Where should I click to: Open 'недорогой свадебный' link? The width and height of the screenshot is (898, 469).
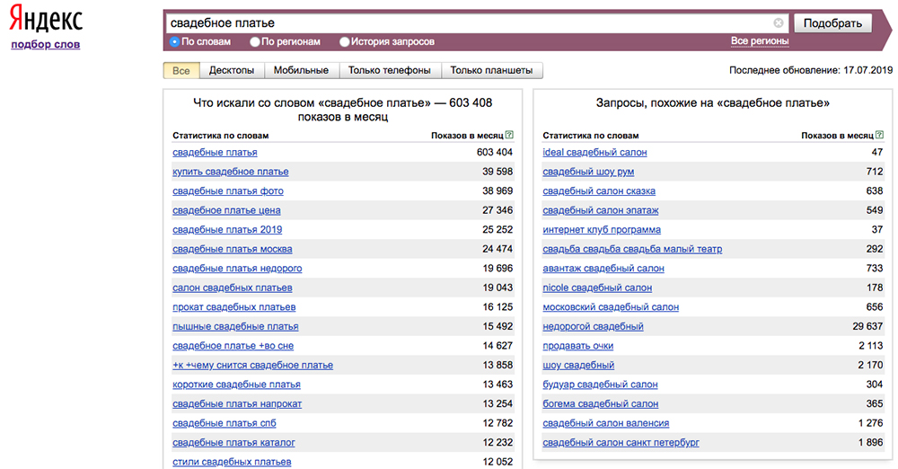(593, 327)
